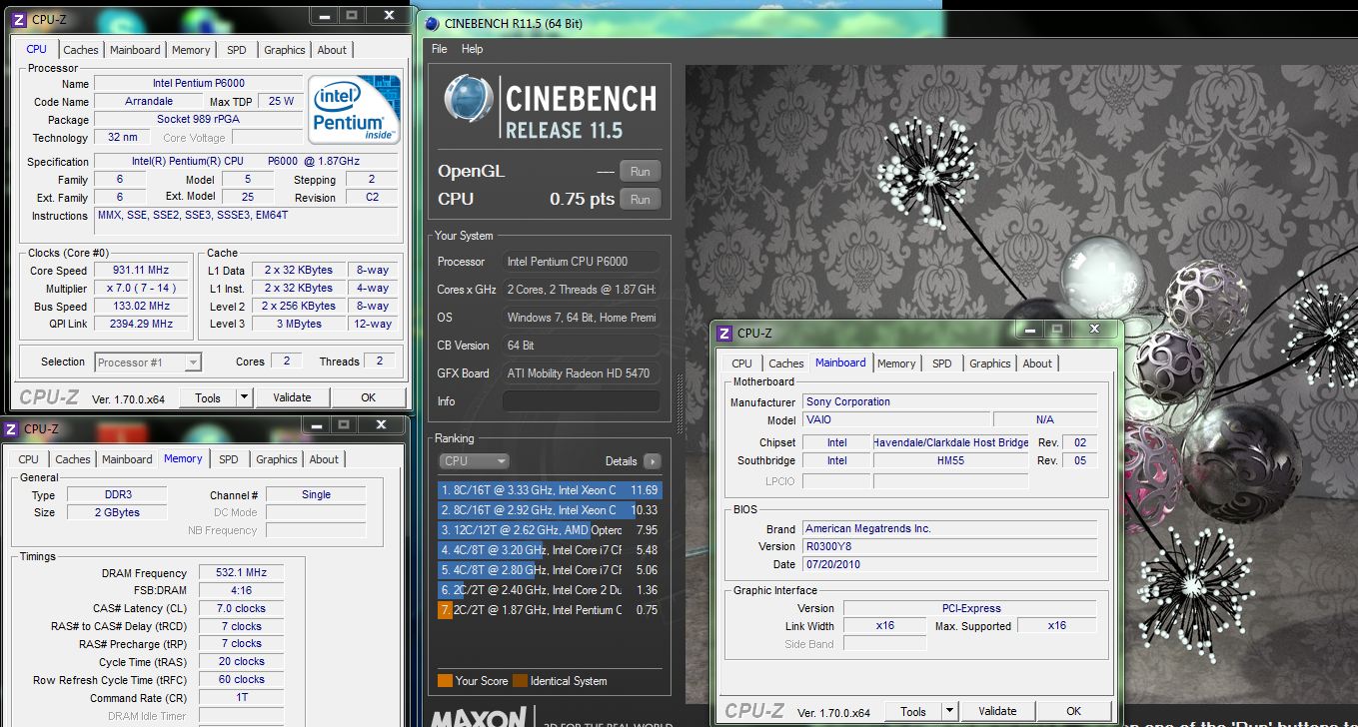The image size is (1358, 727).
Task: Click the CPU-Z title icon in the Memory window
Action: (10, 428)
